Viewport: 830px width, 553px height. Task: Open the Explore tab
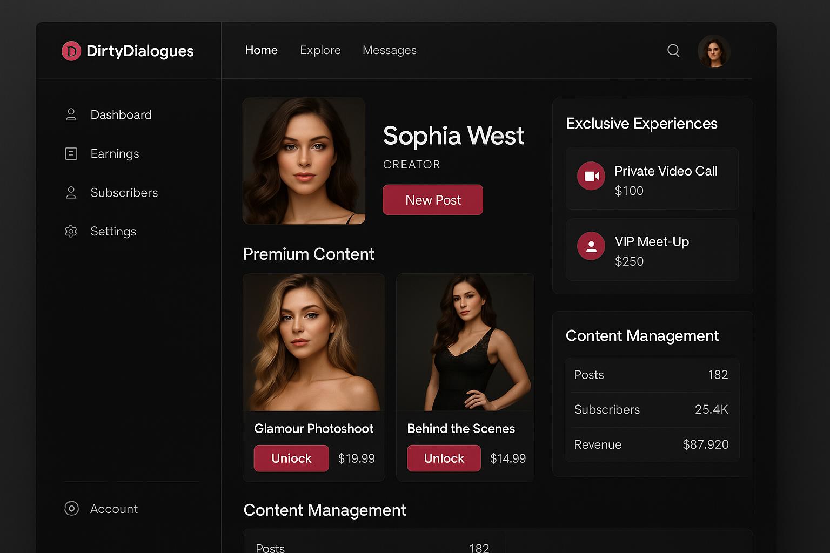[x=320, y=50]
